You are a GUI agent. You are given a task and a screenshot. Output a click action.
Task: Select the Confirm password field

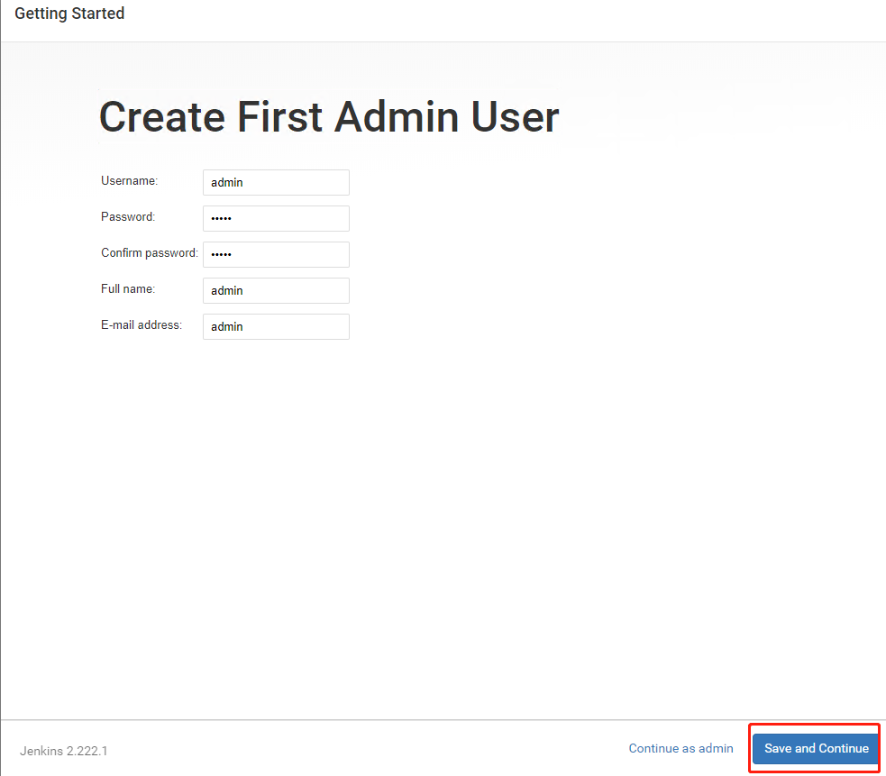coord(276,254)
